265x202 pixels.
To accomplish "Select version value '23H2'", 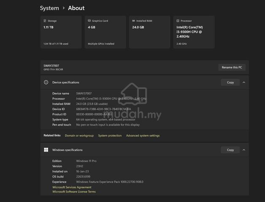I will (80, 166).
